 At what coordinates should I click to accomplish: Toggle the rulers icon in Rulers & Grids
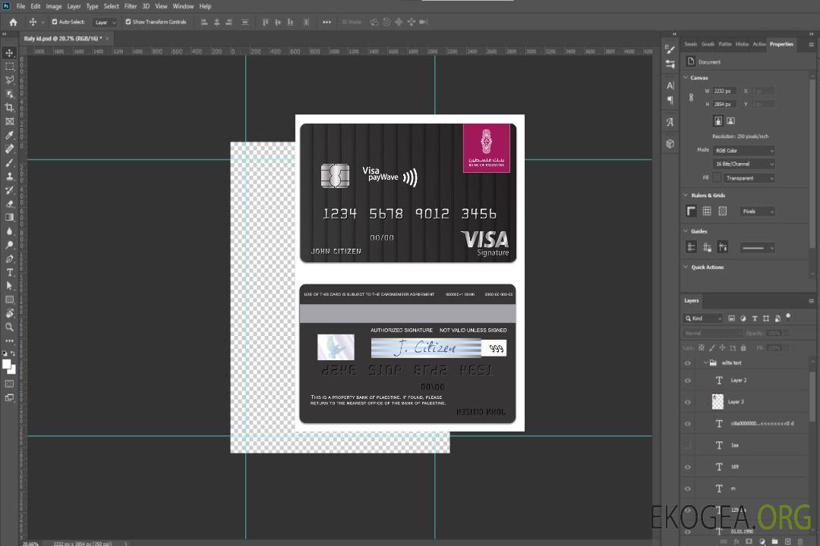pos(691,212)
